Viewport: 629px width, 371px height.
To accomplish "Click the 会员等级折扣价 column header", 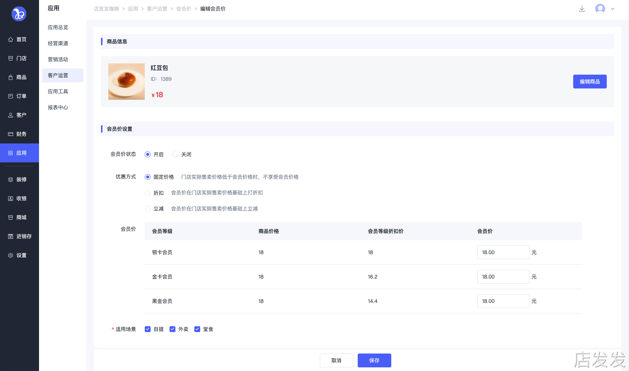I will tap(386, 231).
